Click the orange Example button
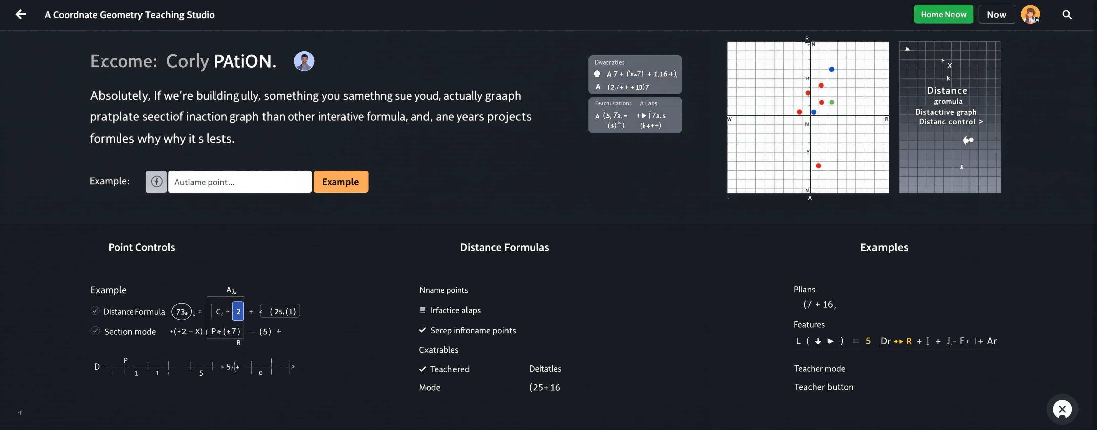Image resolution: width=1097 pixels, height=430 pixels. click(341, 182)
